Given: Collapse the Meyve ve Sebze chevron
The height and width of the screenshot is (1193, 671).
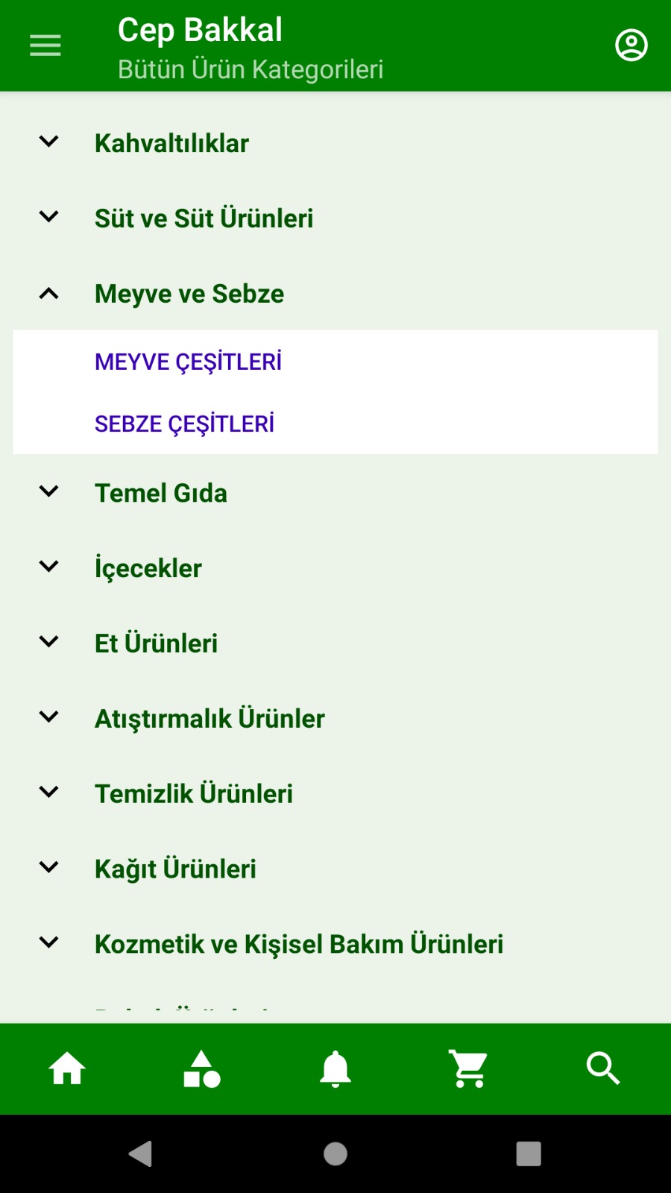Looking at the screenshot, I should coord(49,294).
